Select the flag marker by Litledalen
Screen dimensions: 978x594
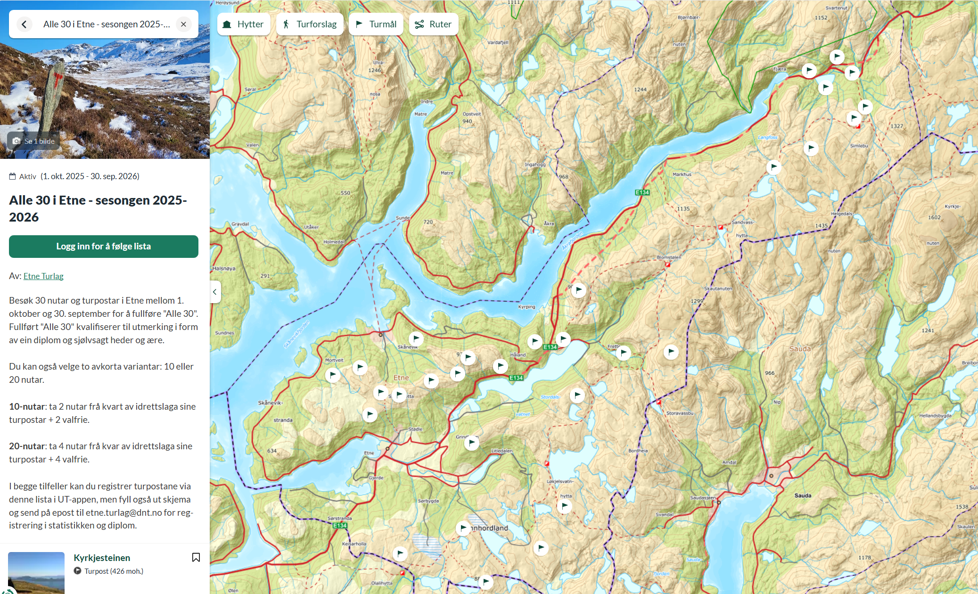coord(471,443)
